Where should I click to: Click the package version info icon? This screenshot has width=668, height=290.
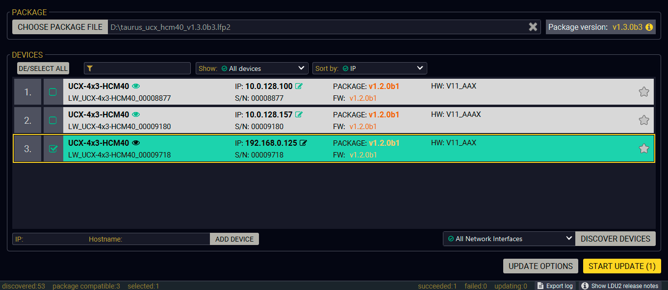click(x=649, y=27)
